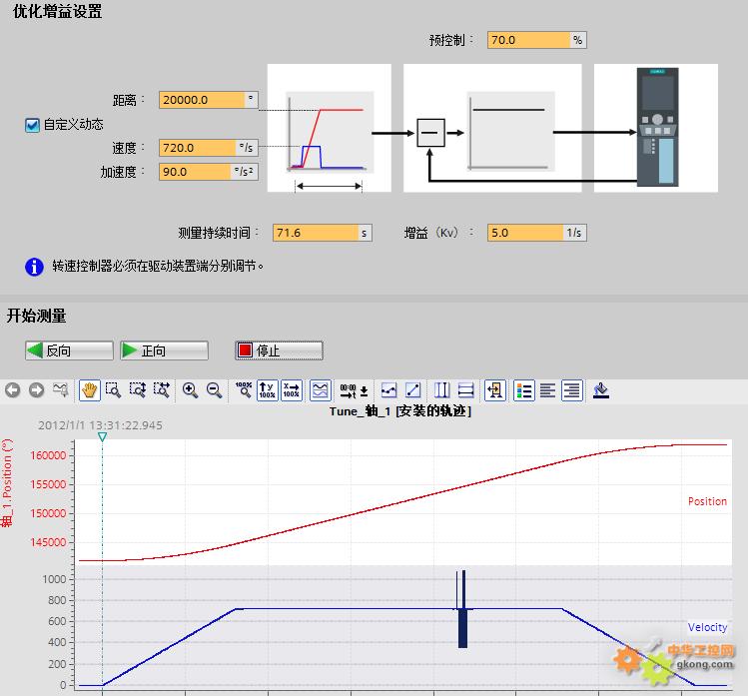Click the export chart icon

coord(495,390)
